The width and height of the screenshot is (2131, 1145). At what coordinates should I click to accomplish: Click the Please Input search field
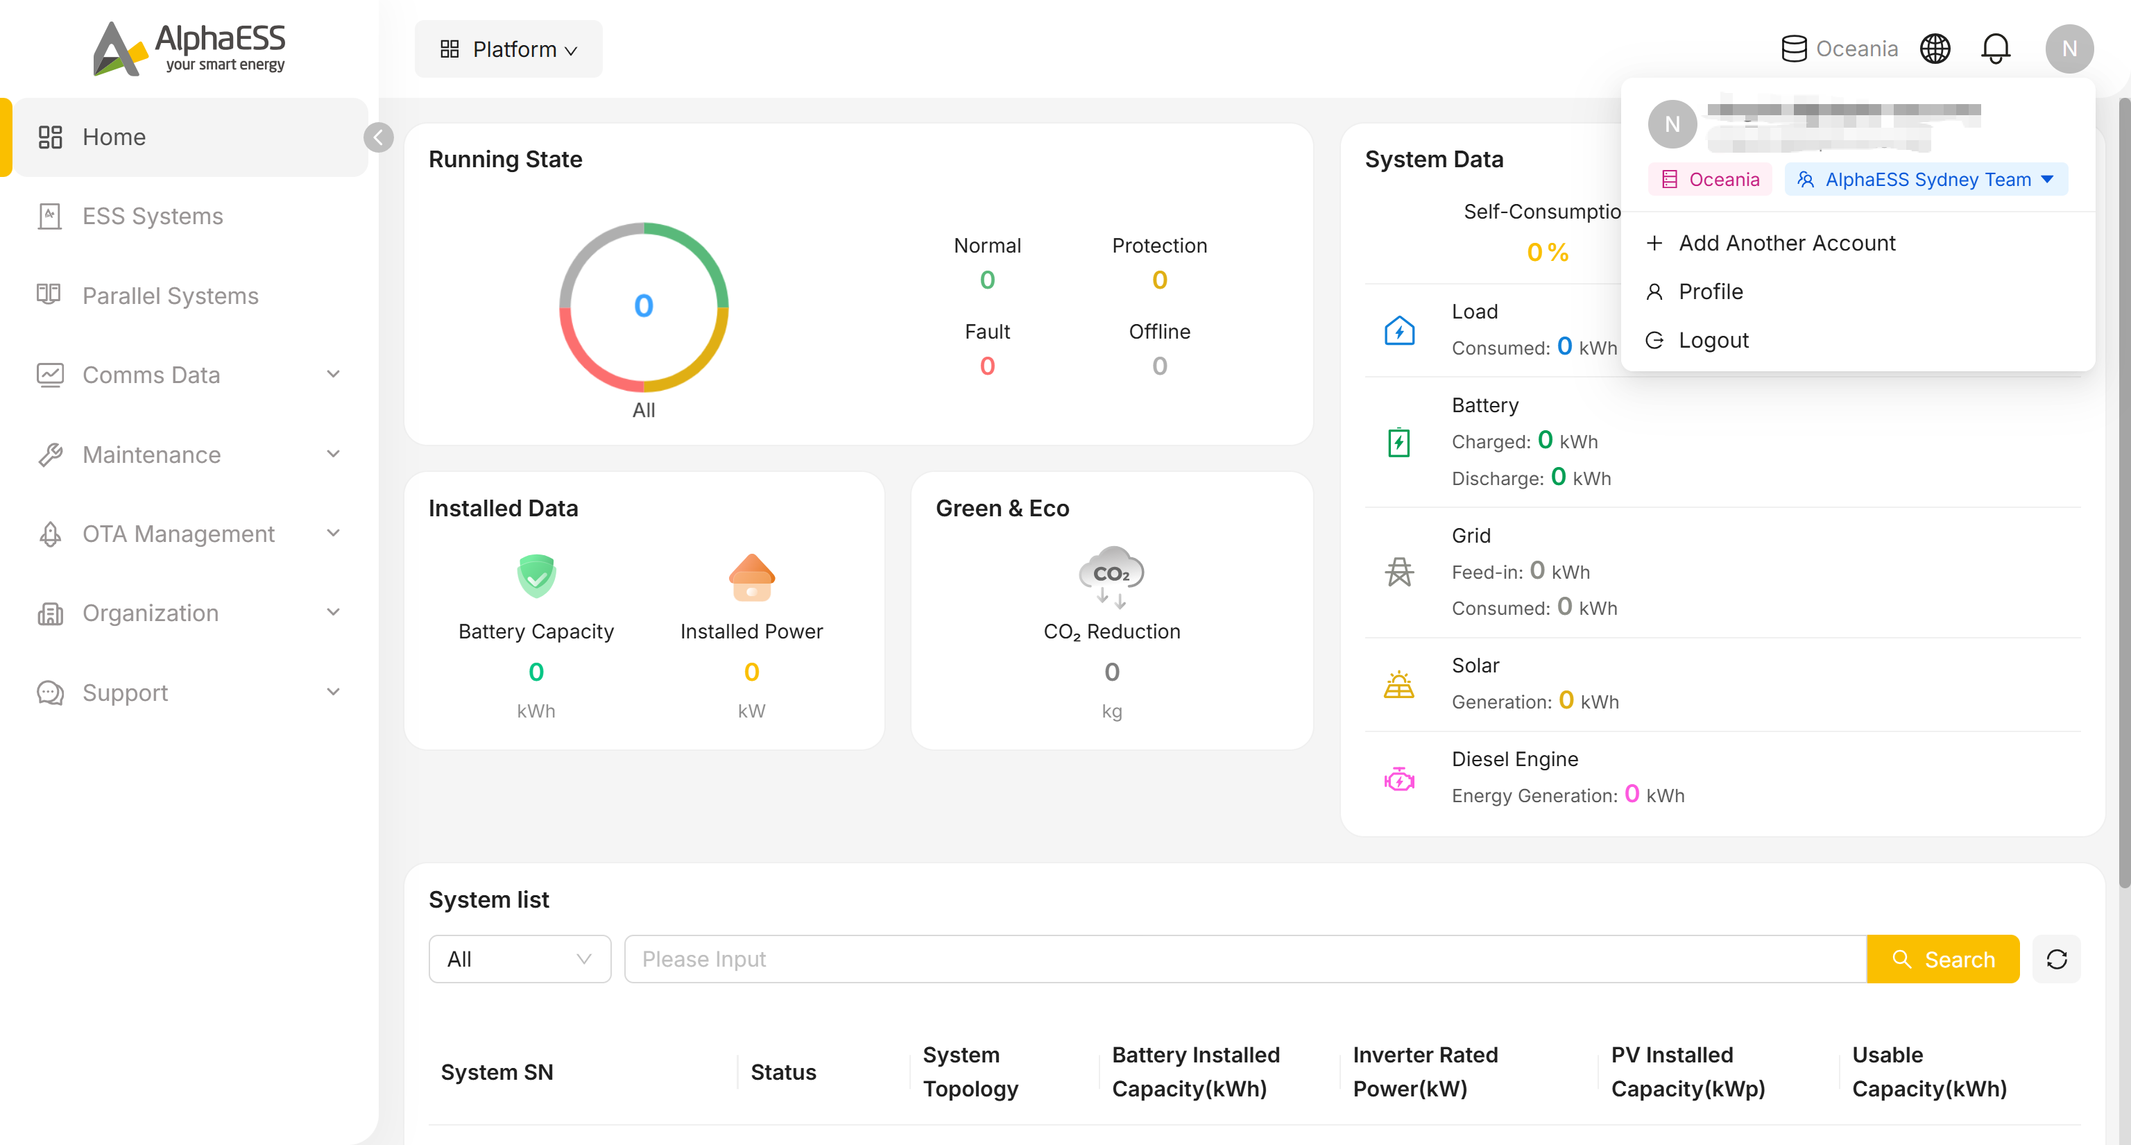click(1245, 959)
